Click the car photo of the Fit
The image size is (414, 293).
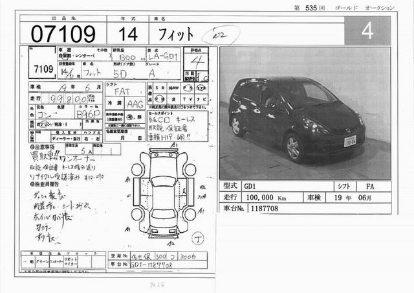click(x=305, y=113)
